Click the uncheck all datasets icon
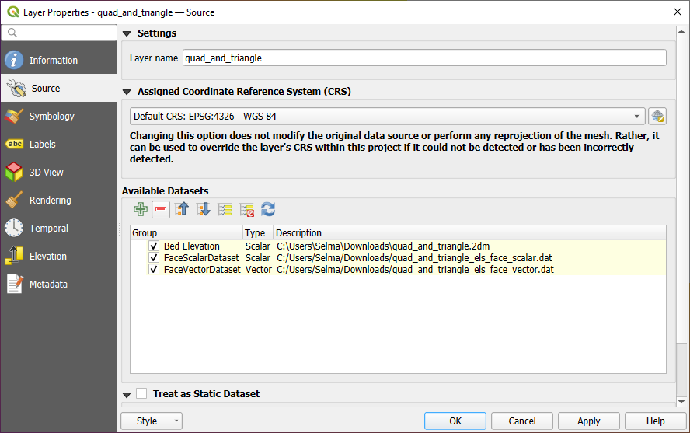 click(x=247, y=209)
